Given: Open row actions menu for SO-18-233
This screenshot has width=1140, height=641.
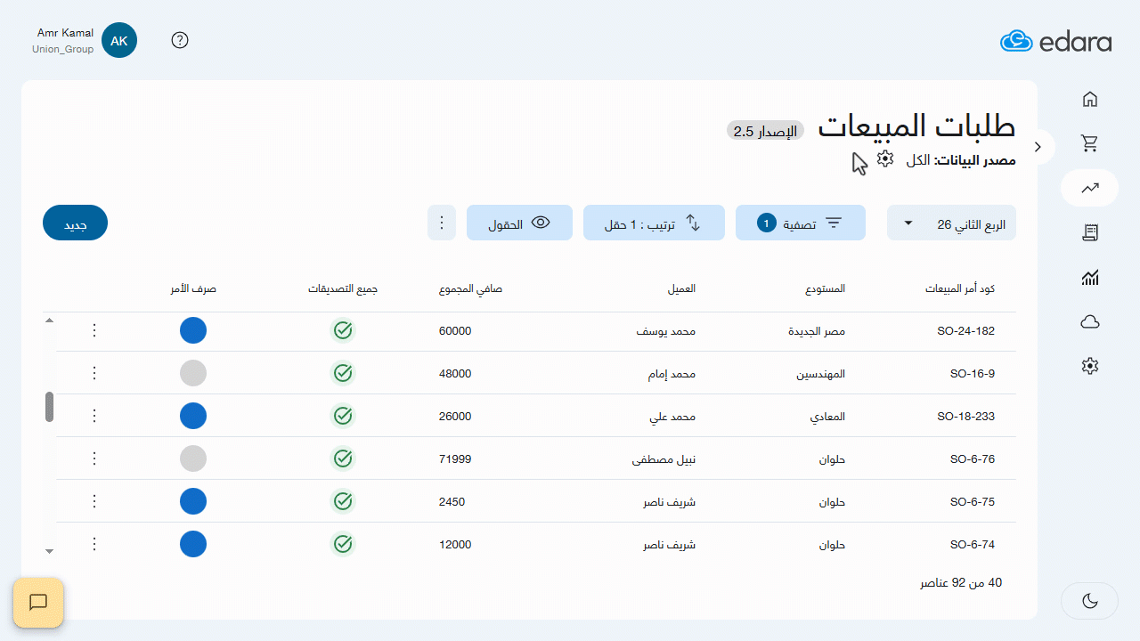Looking at the screenshot, I should tap(94, 416).
